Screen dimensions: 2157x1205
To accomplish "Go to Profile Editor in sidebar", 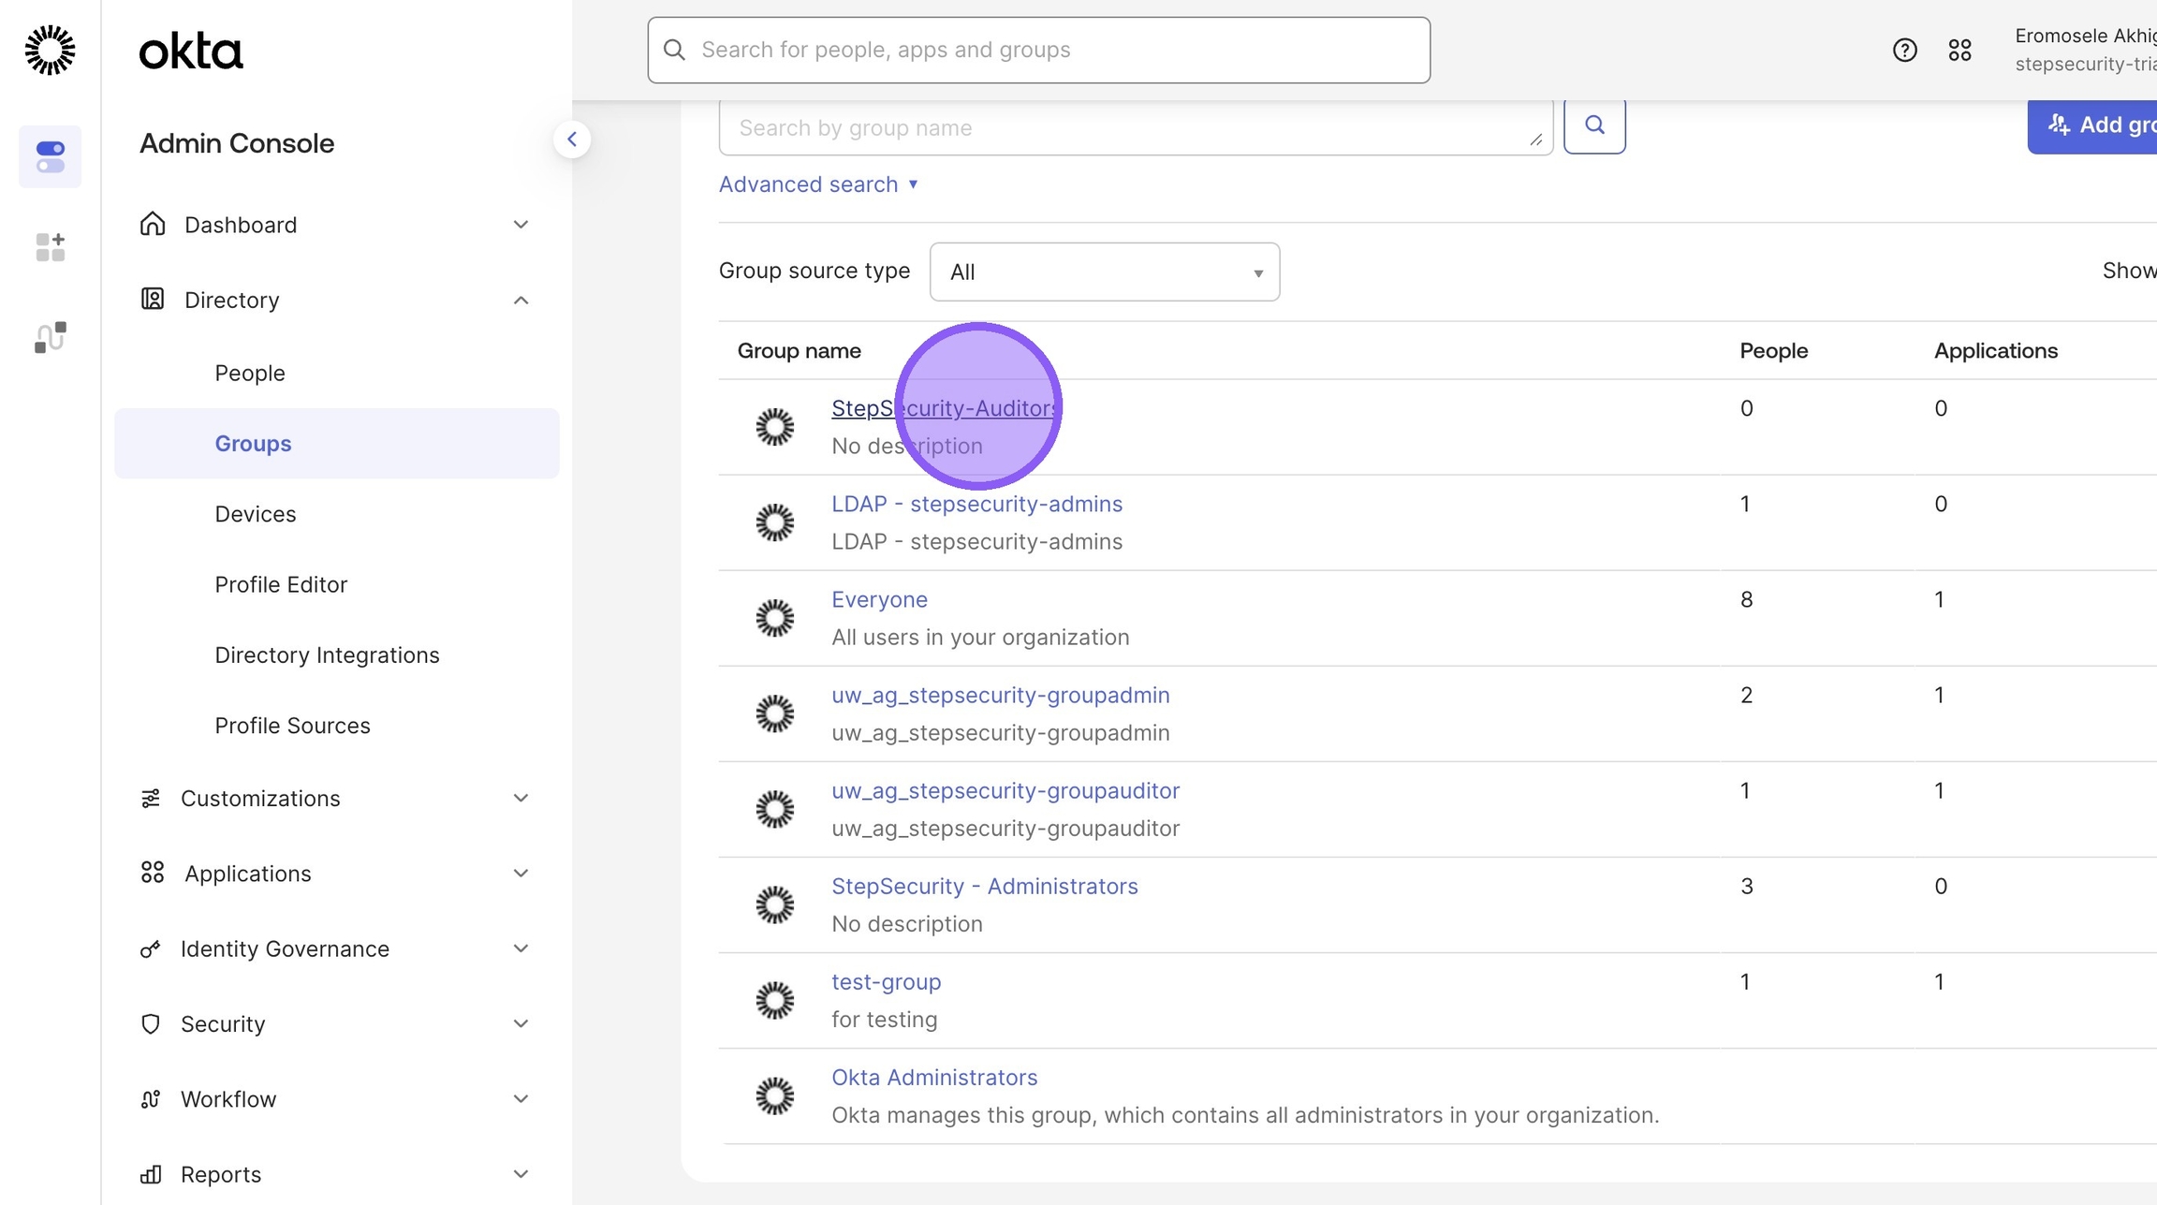I will (x=280, y=584).
